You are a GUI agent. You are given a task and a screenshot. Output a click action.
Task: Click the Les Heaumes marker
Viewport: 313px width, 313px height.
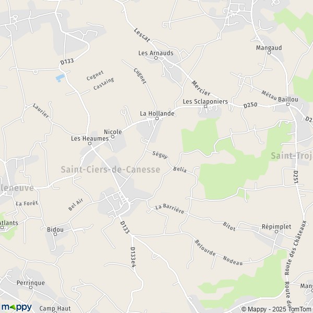point(90,143)
